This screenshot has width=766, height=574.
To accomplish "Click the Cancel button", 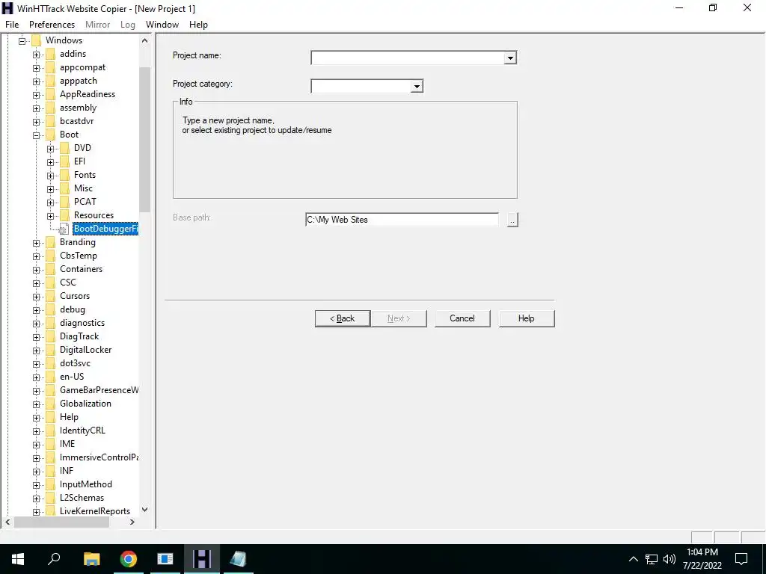I will click(x=462, y=318).
